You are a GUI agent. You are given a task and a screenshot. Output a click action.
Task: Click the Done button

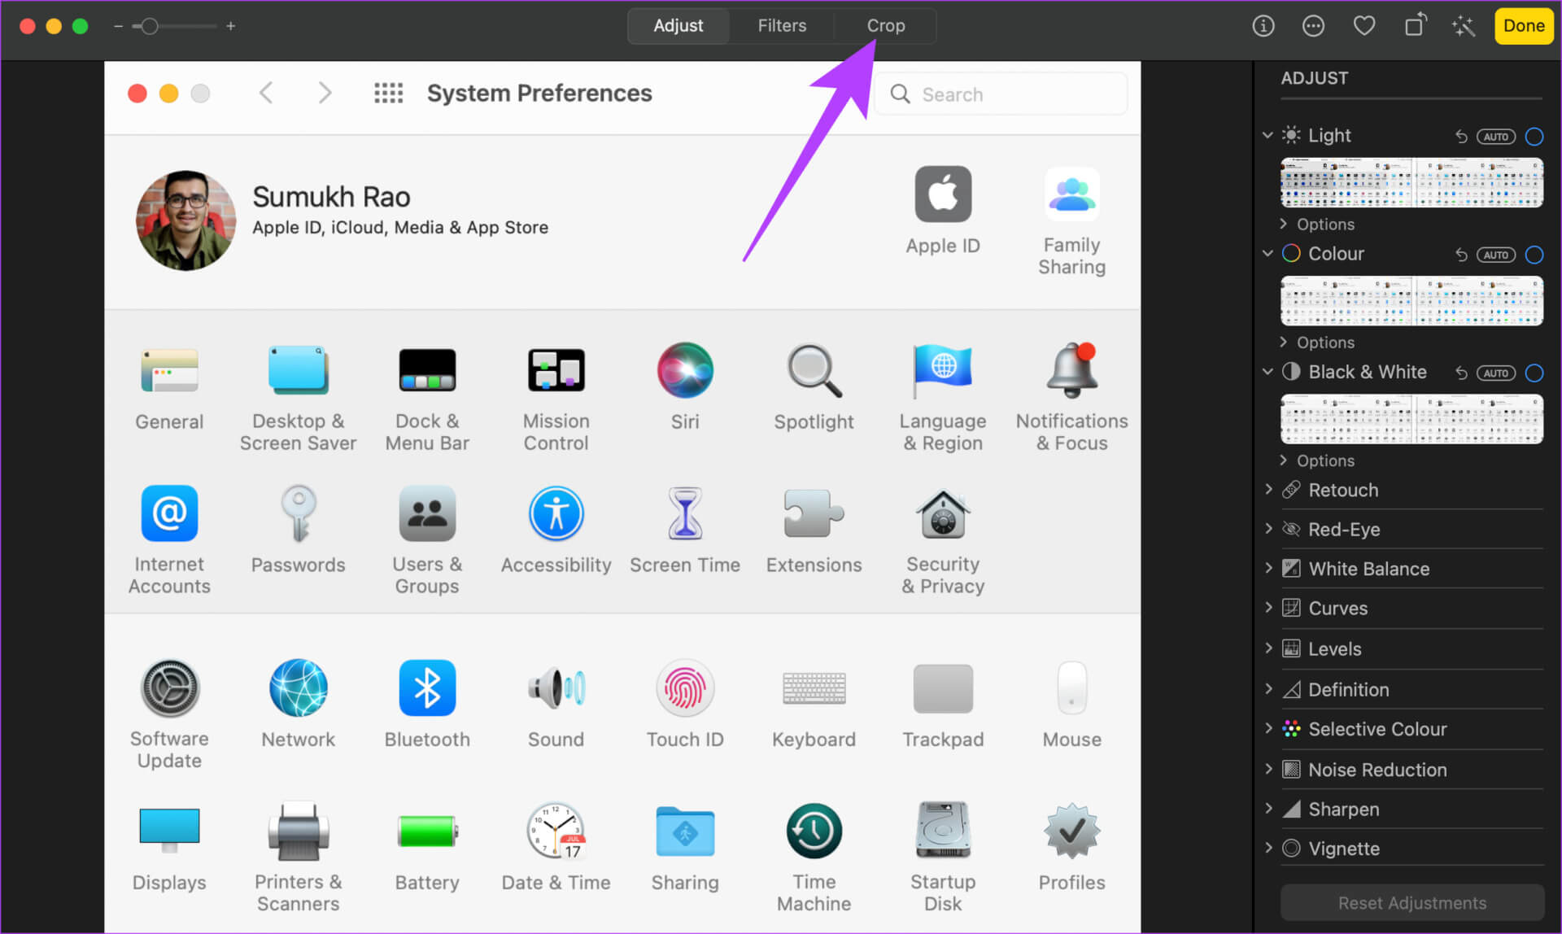(x=1523, y=24)
